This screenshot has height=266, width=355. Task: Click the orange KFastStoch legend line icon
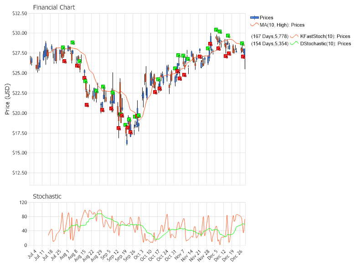tap(294, 36)
